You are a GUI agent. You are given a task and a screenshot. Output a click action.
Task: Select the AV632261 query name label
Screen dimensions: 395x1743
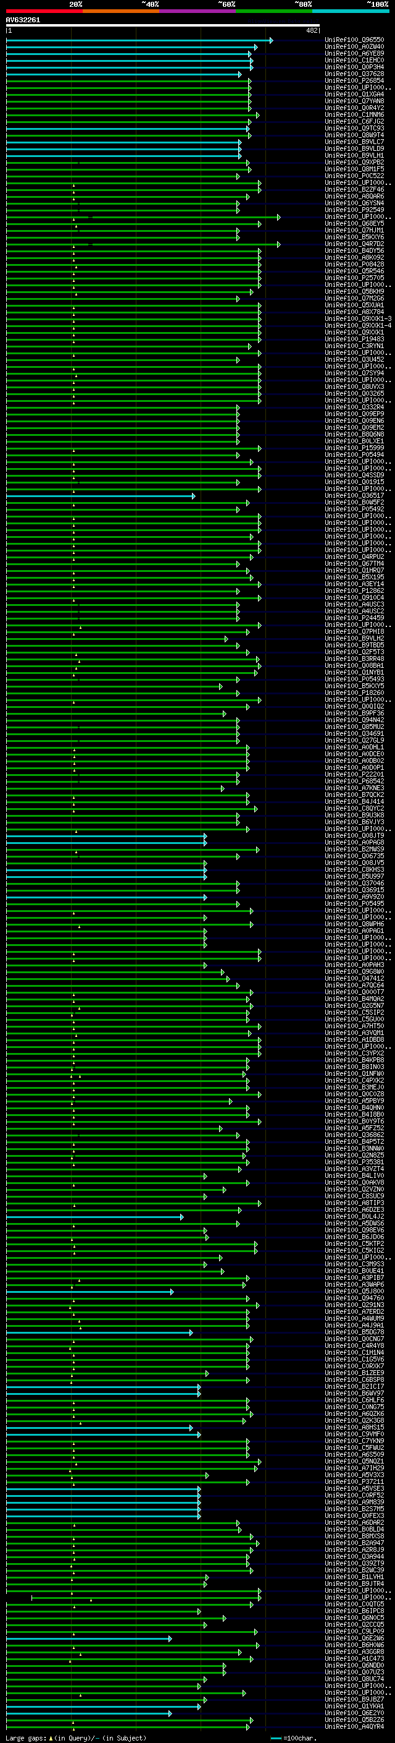click(23, 20)
